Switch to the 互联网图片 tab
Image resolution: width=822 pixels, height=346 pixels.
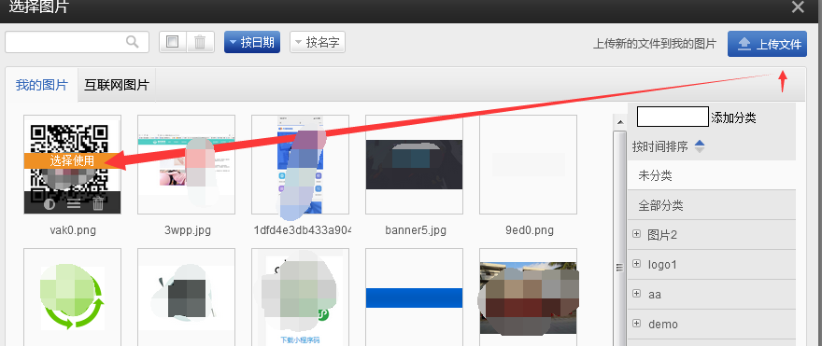pyautogui.click(x=117, y=85)
